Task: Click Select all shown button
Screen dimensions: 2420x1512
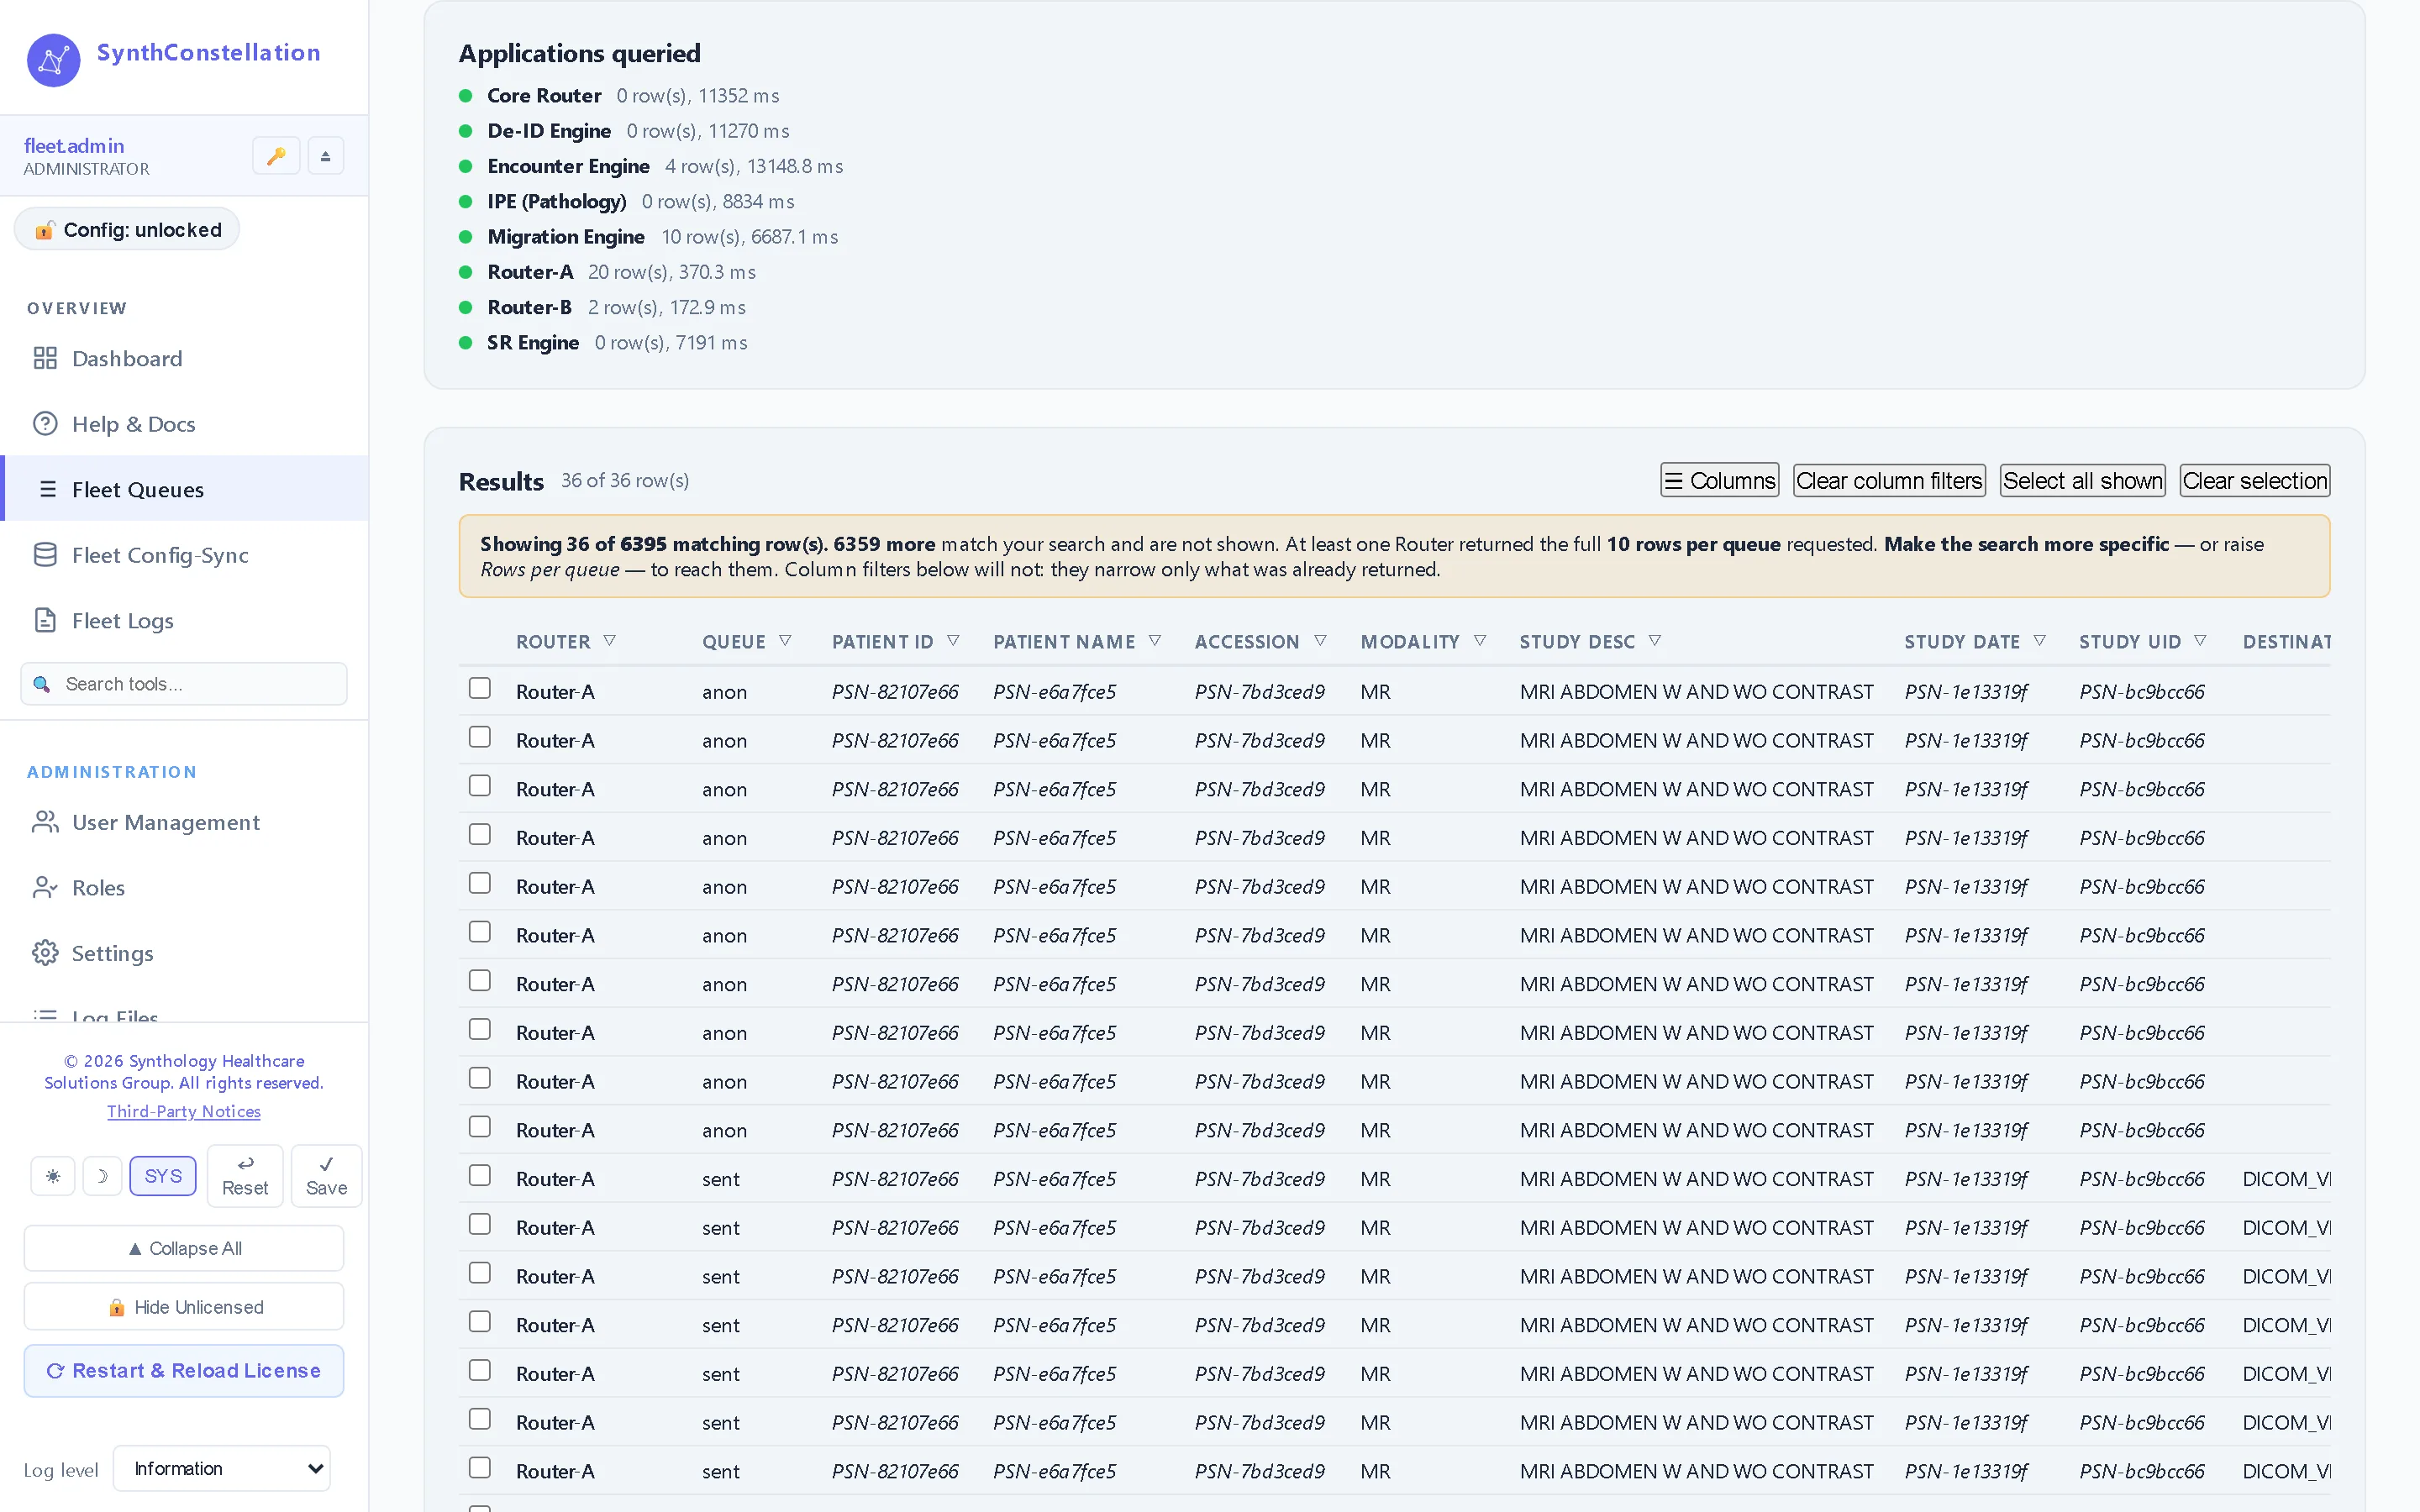Action: coord(2083,480)
